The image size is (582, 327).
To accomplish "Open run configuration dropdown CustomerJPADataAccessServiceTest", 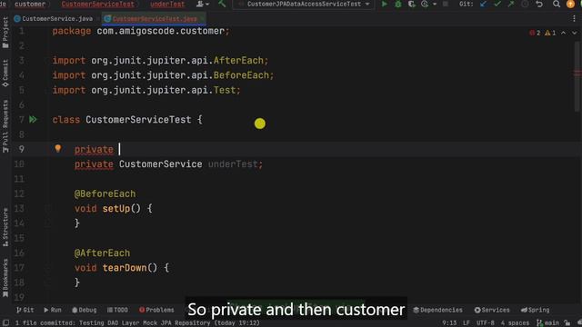I will tap(304, 4).
